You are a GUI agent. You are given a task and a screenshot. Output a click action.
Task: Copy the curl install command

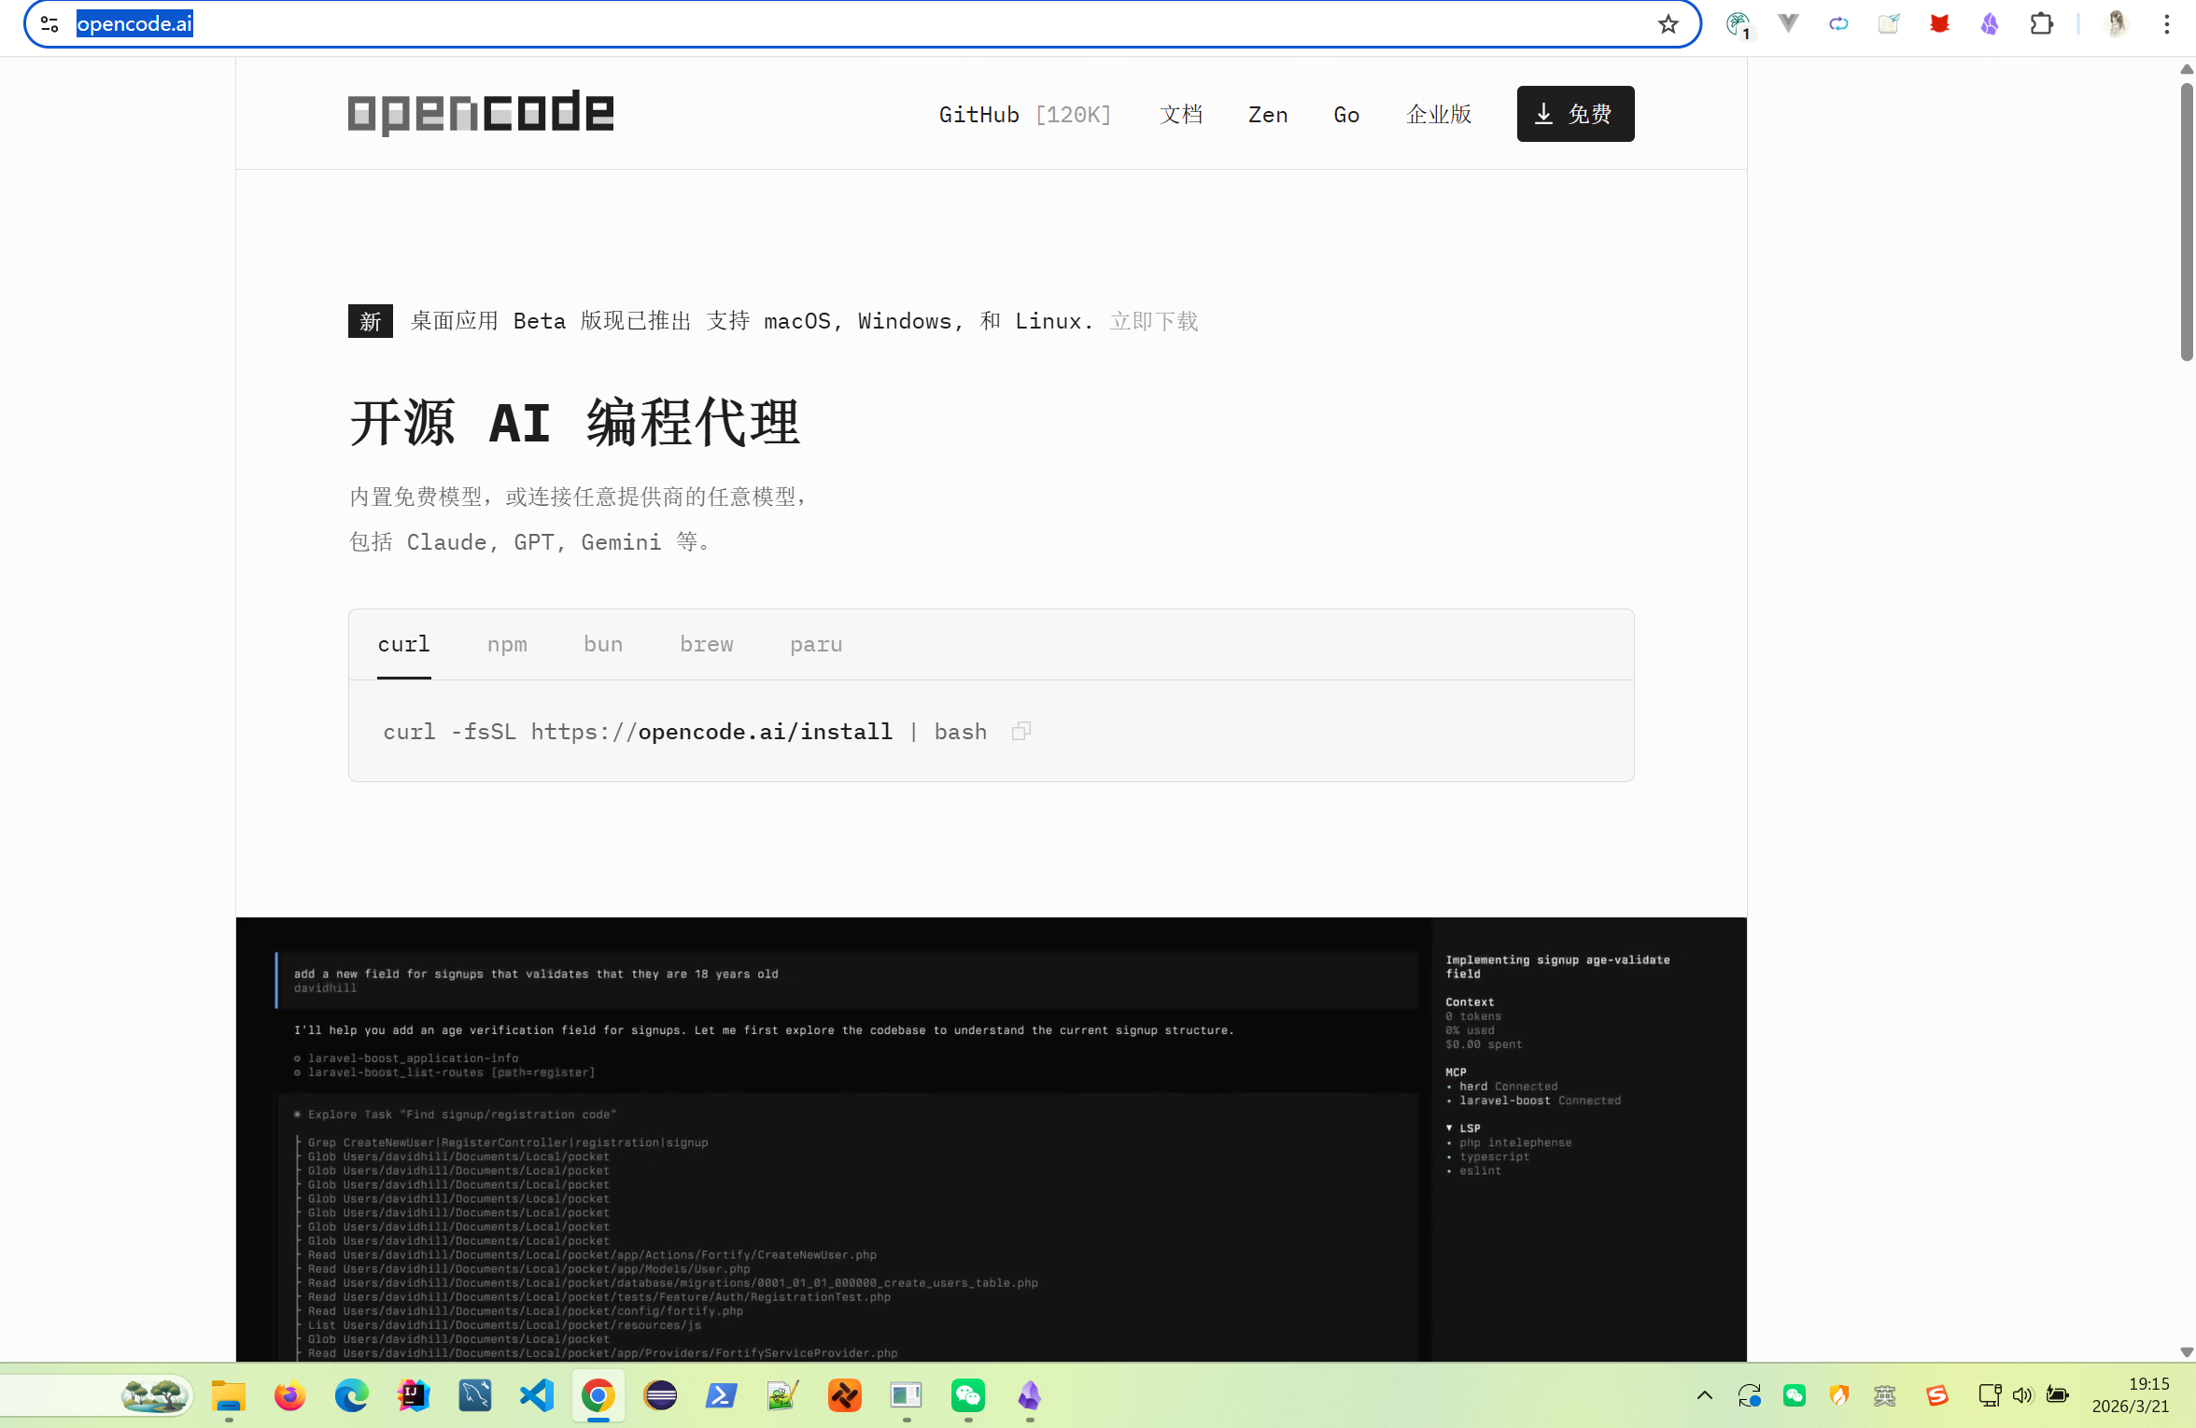coord(1021,732)
